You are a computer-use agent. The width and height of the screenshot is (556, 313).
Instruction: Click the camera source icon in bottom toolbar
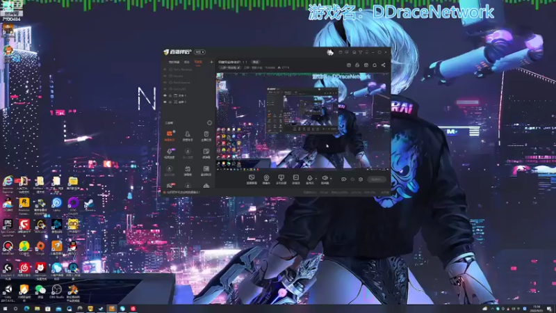[266, 177]
